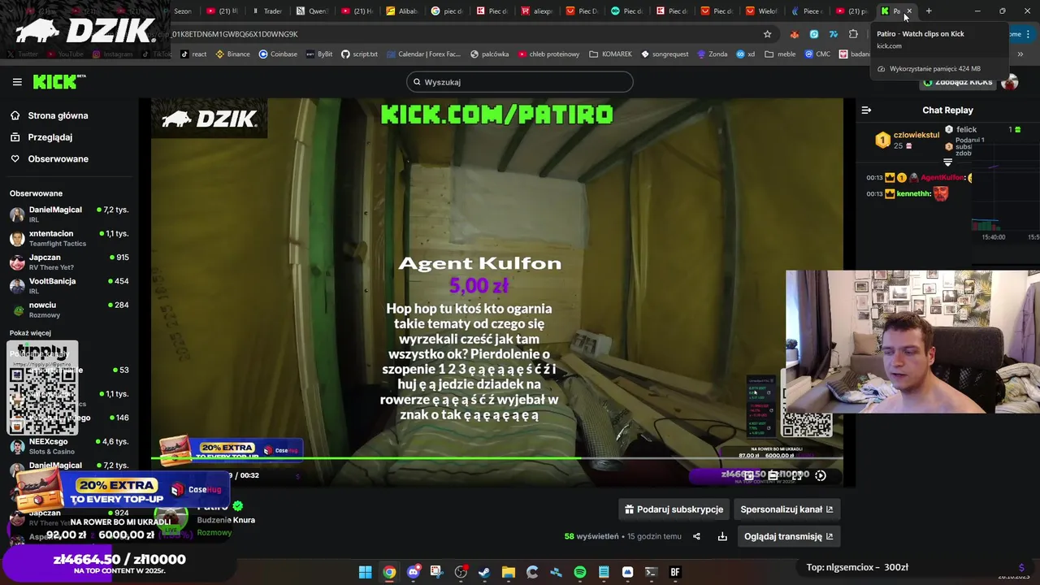The width and height of the screenshot is (1040, 585).
Task: Click the Budzenie Knura stream title
Action: pos(226,520)
